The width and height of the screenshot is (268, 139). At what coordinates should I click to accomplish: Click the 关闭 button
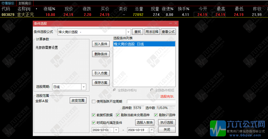pos(167,130)
